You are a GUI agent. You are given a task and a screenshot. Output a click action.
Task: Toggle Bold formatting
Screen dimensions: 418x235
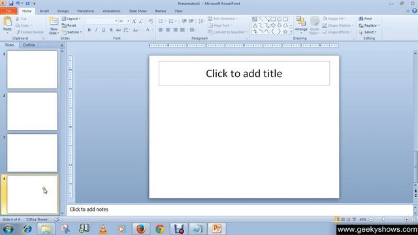point(89,30)
